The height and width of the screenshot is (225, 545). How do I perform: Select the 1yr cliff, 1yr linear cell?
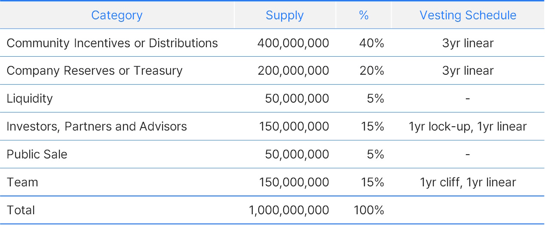coord(468,182)
